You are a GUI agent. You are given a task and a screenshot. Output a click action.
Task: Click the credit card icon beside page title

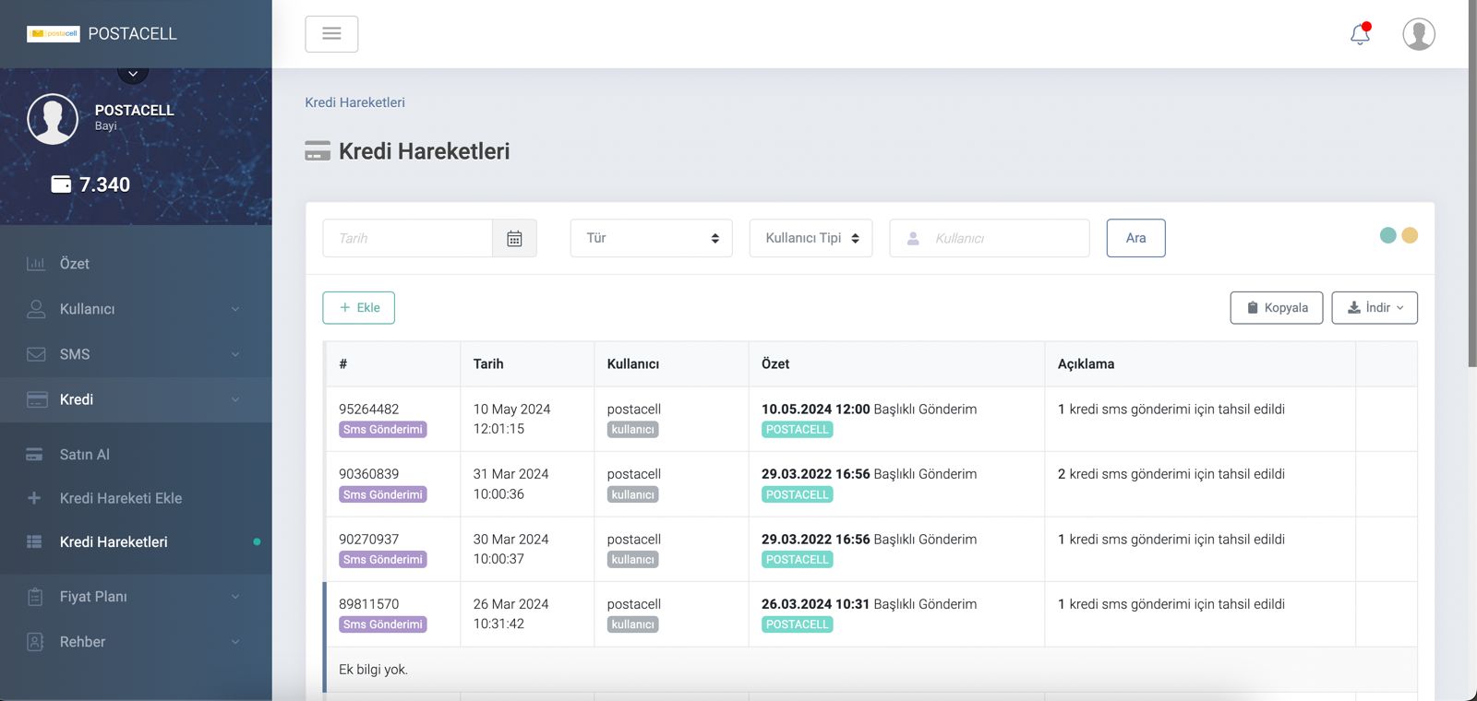coord(318,151)
